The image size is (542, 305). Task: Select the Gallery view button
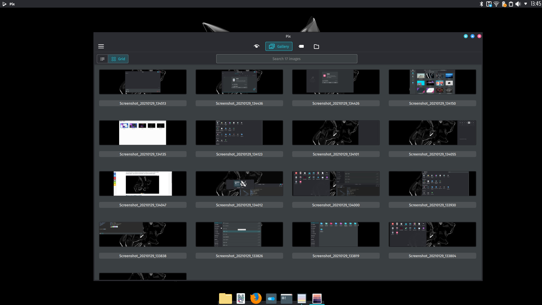279,46
